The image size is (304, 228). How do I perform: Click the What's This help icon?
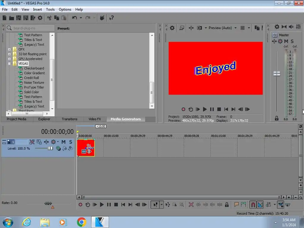tap(112, 18)
